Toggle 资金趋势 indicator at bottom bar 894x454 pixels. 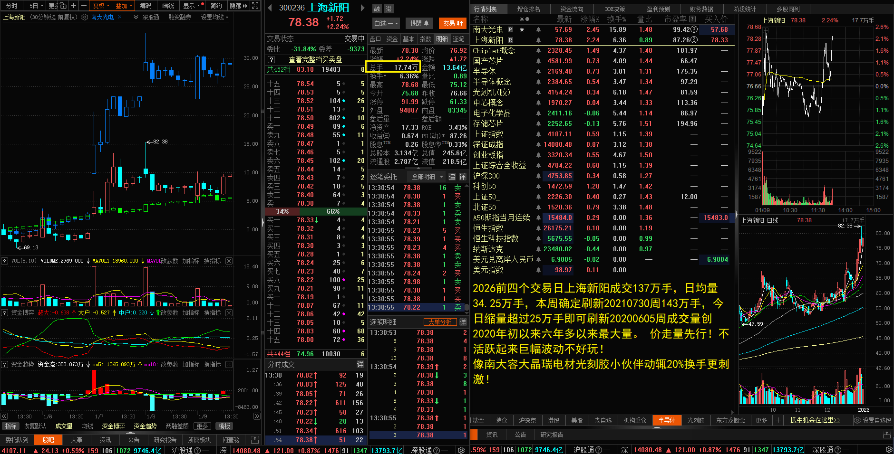point(145,426)
